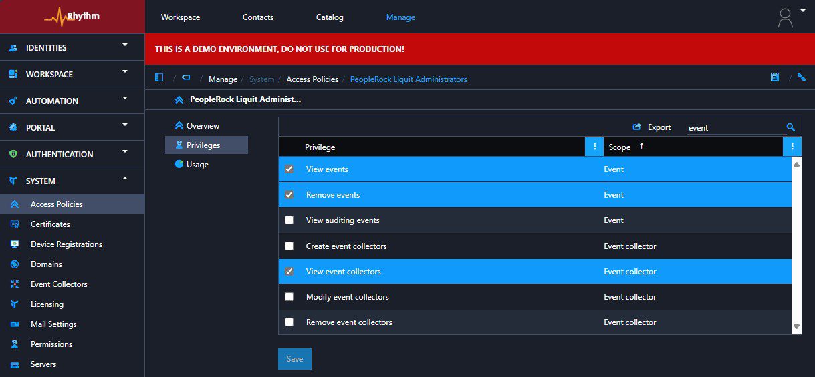This screenshot has height=377, width=815.
Task: Collapse the System section arrow
Action: pos(125,179)
